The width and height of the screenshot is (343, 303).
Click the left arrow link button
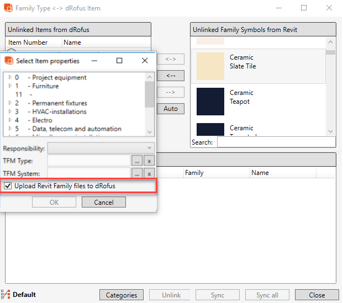(x=171, y=75)
